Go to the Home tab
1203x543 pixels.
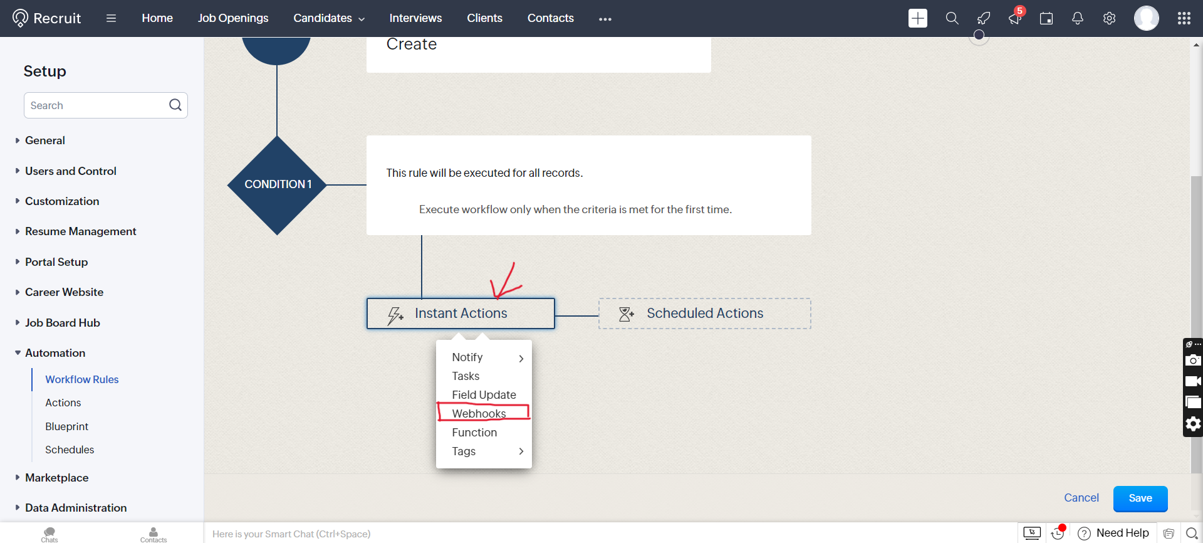point(157,18)
